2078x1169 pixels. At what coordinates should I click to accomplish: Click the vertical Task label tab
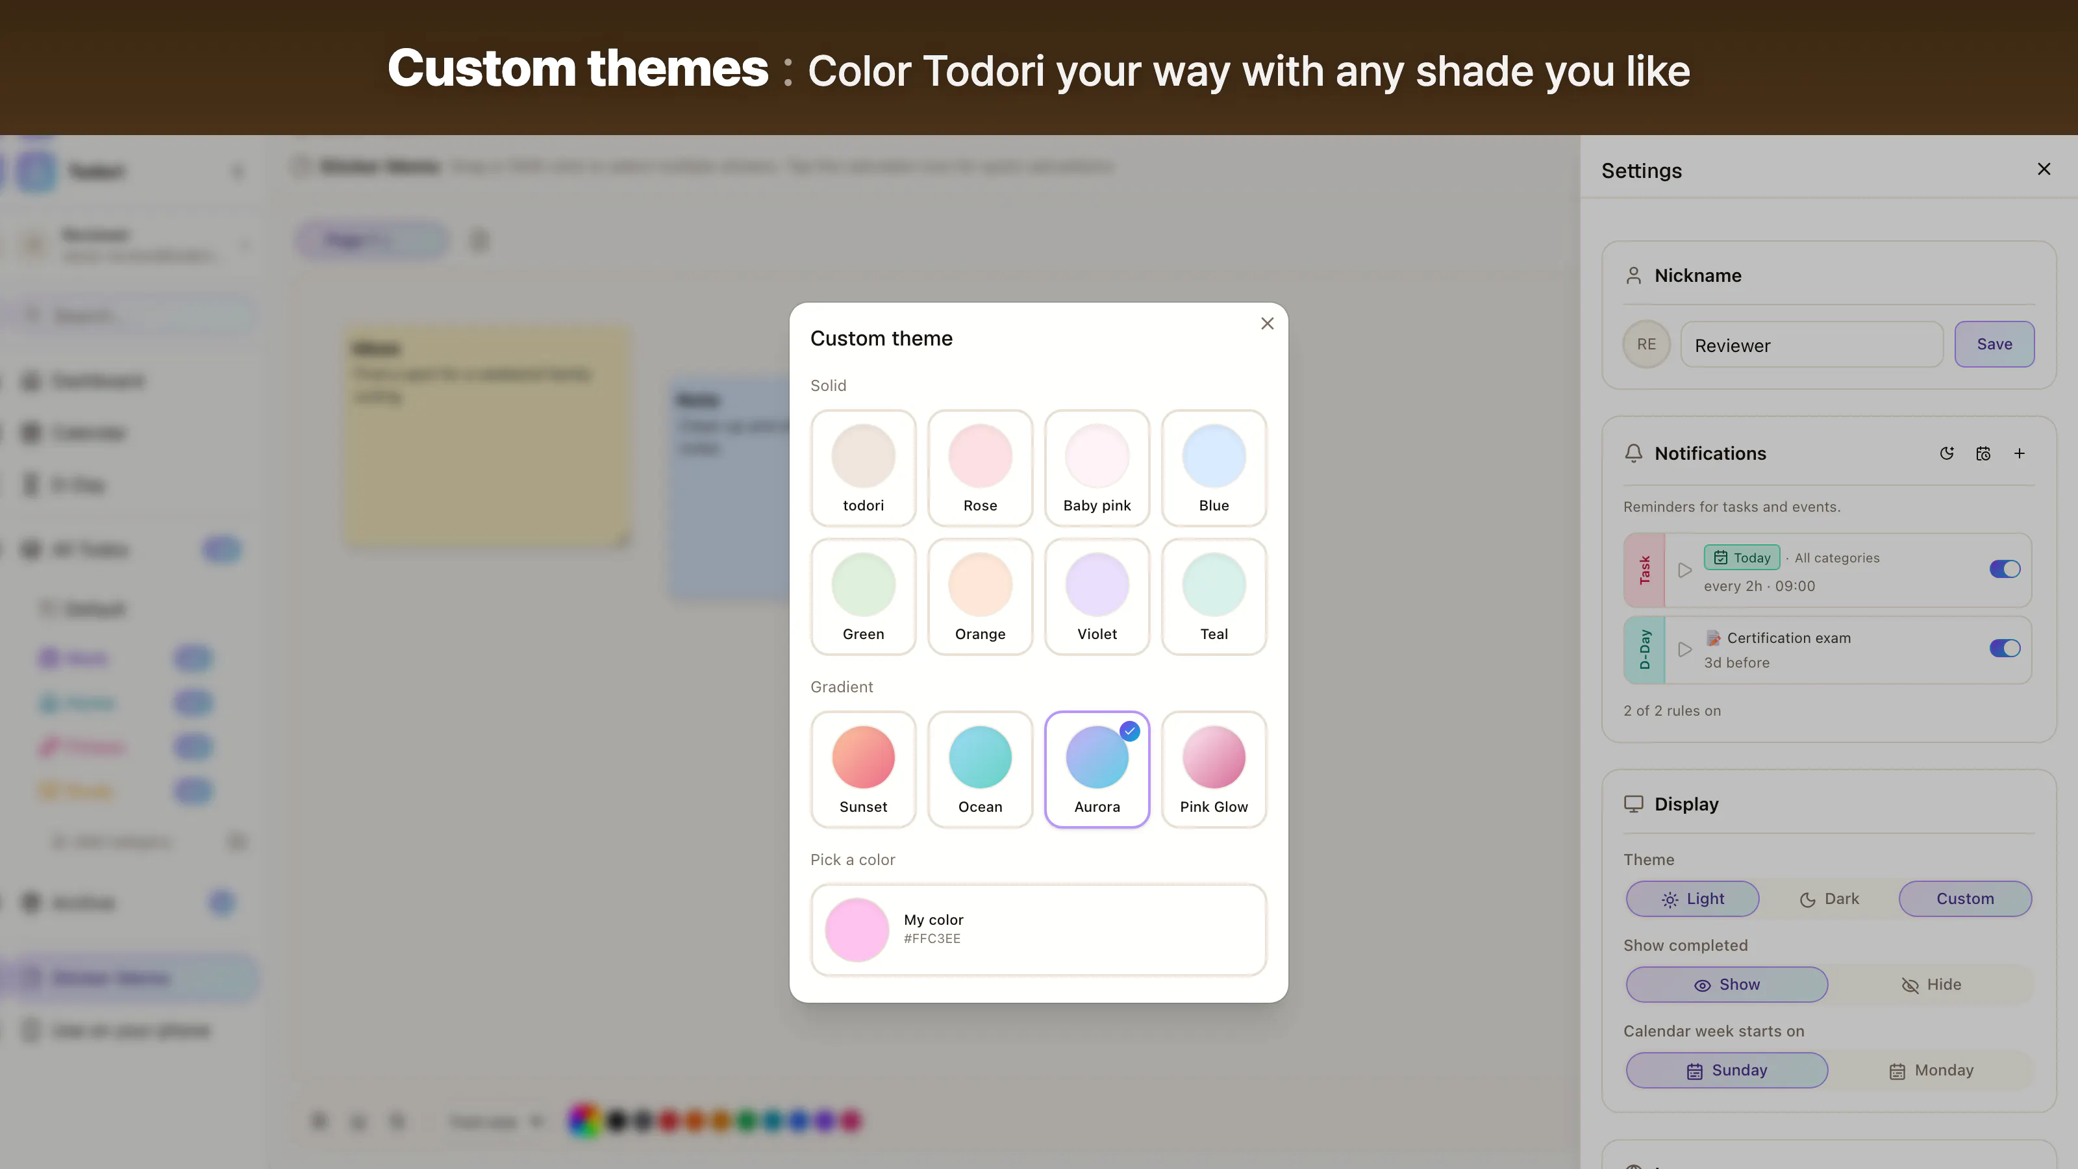click(1644, 570)
